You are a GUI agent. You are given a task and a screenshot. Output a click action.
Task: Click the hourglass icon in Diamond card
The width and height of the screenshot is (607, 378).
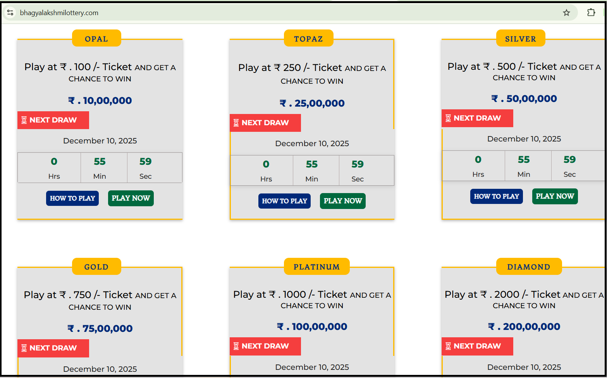point(448,346)
